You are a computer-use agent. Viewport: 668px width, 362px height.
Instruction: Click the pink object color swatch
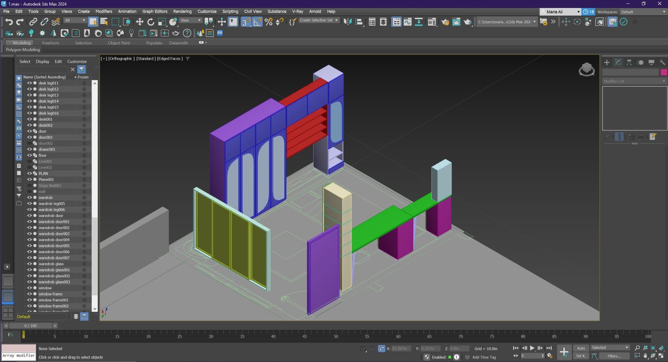[663, 72]
